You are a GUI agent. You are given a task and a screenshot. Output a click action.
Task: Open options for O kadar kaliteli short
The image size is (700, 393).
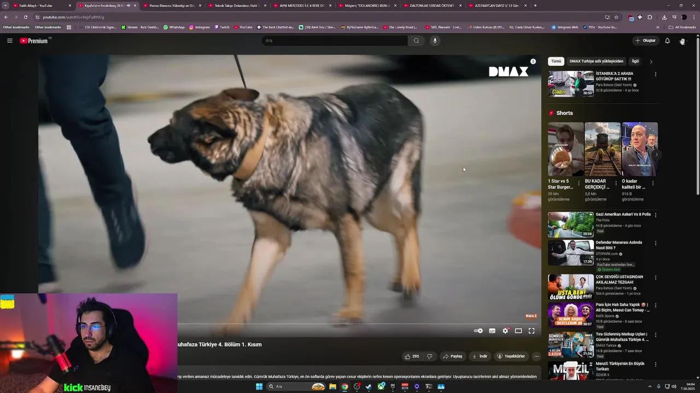click(x=652, y=183)
